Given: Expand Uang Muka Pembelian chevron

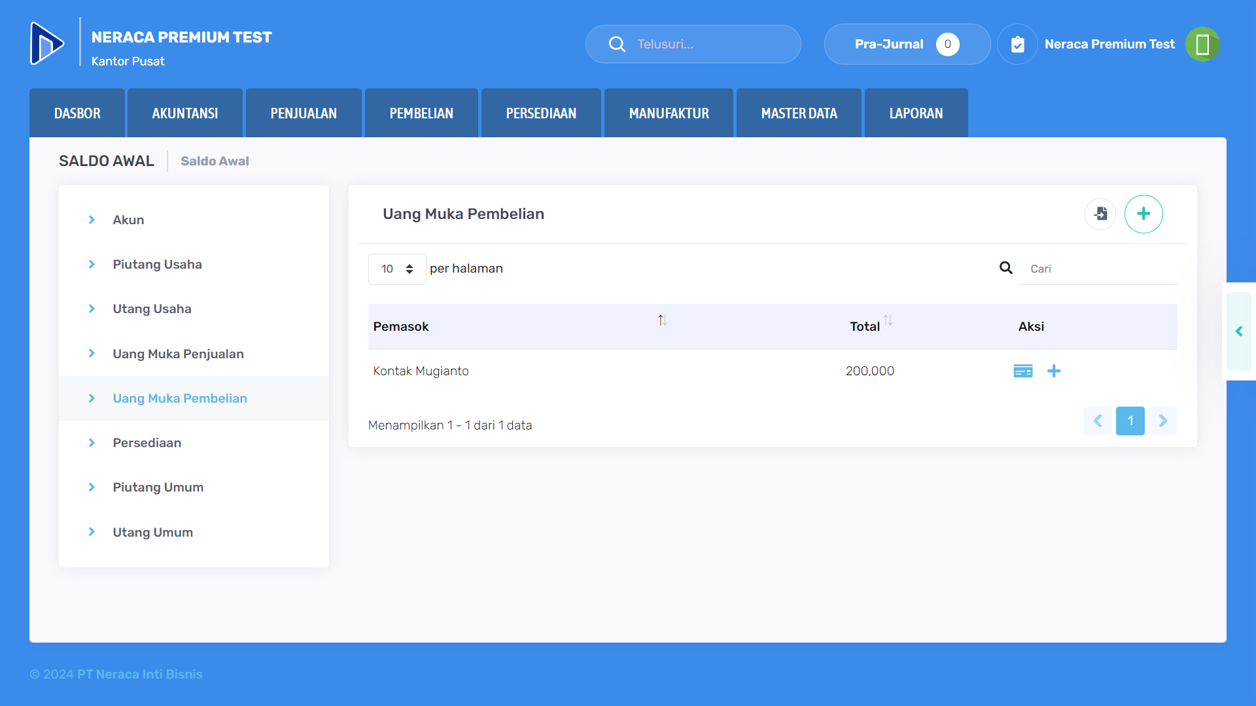Looking at the screenshot, I should [92, 399].
